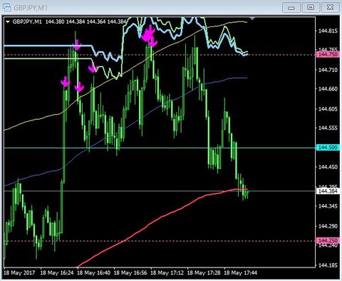Viewport: 342px width, 281px height.
Task: Click the 18 May 2017 time label
Action: tap(19, 272)
